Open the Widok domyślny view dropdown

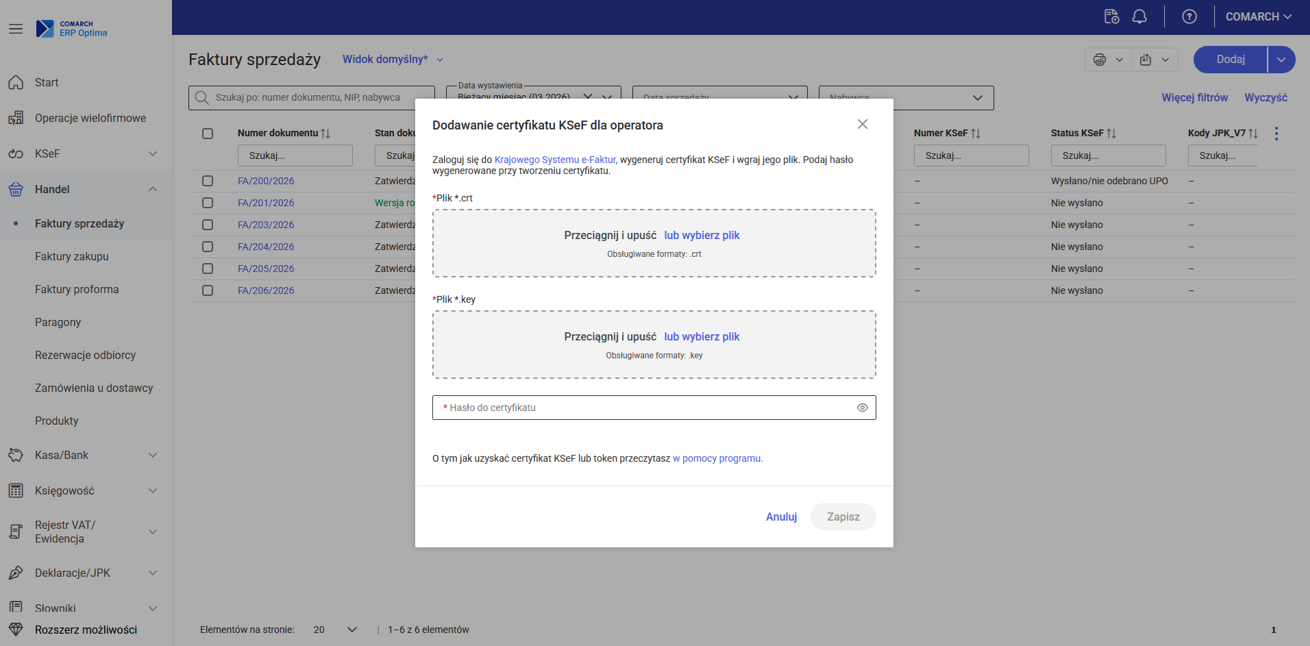click(393, 60)
